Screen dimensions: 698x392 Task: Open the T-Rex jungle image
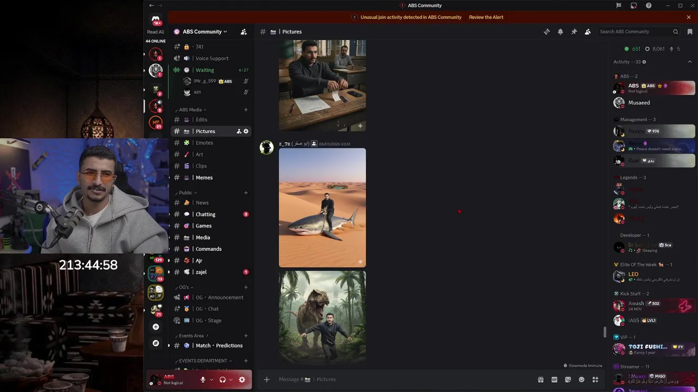pyautogui.click(x=322, y=317)
